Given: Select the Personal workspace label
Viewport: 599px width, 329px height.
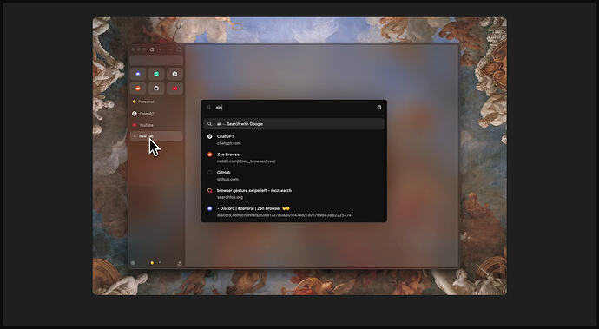Looking at the screenshot, I should 146,102.
